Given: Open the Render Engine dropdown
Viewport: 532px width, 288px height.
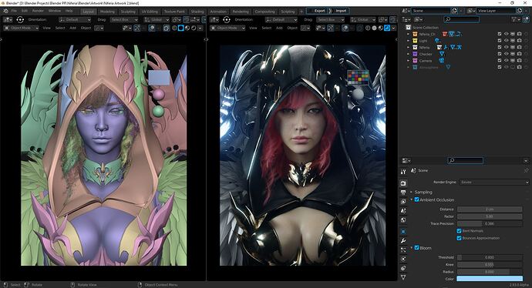Looking at the screenshot, I should 493,183.
